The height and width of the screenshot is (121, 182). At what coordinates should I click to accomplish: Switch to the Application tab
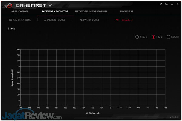(19, 11)
